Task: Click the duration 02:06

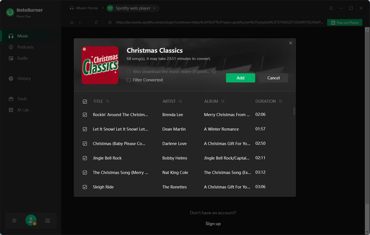Action: [x=260, y=114]
